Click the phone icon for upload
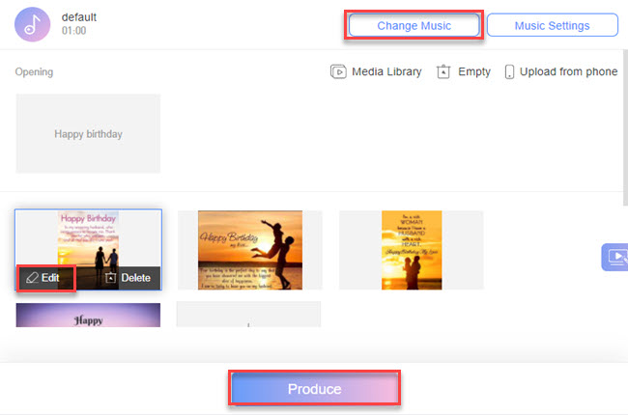Screen dimensions: 628x415 point(509,72)
